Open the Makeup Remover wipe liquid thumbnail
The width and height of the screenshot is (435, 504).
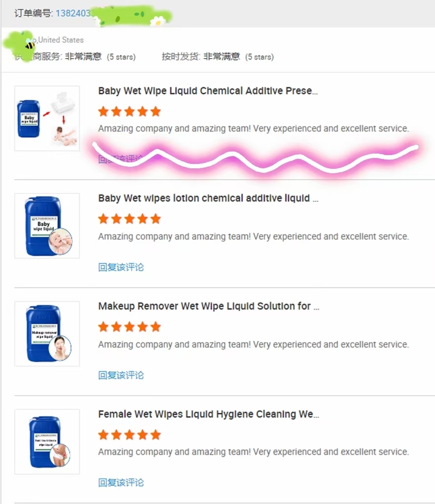47,334
